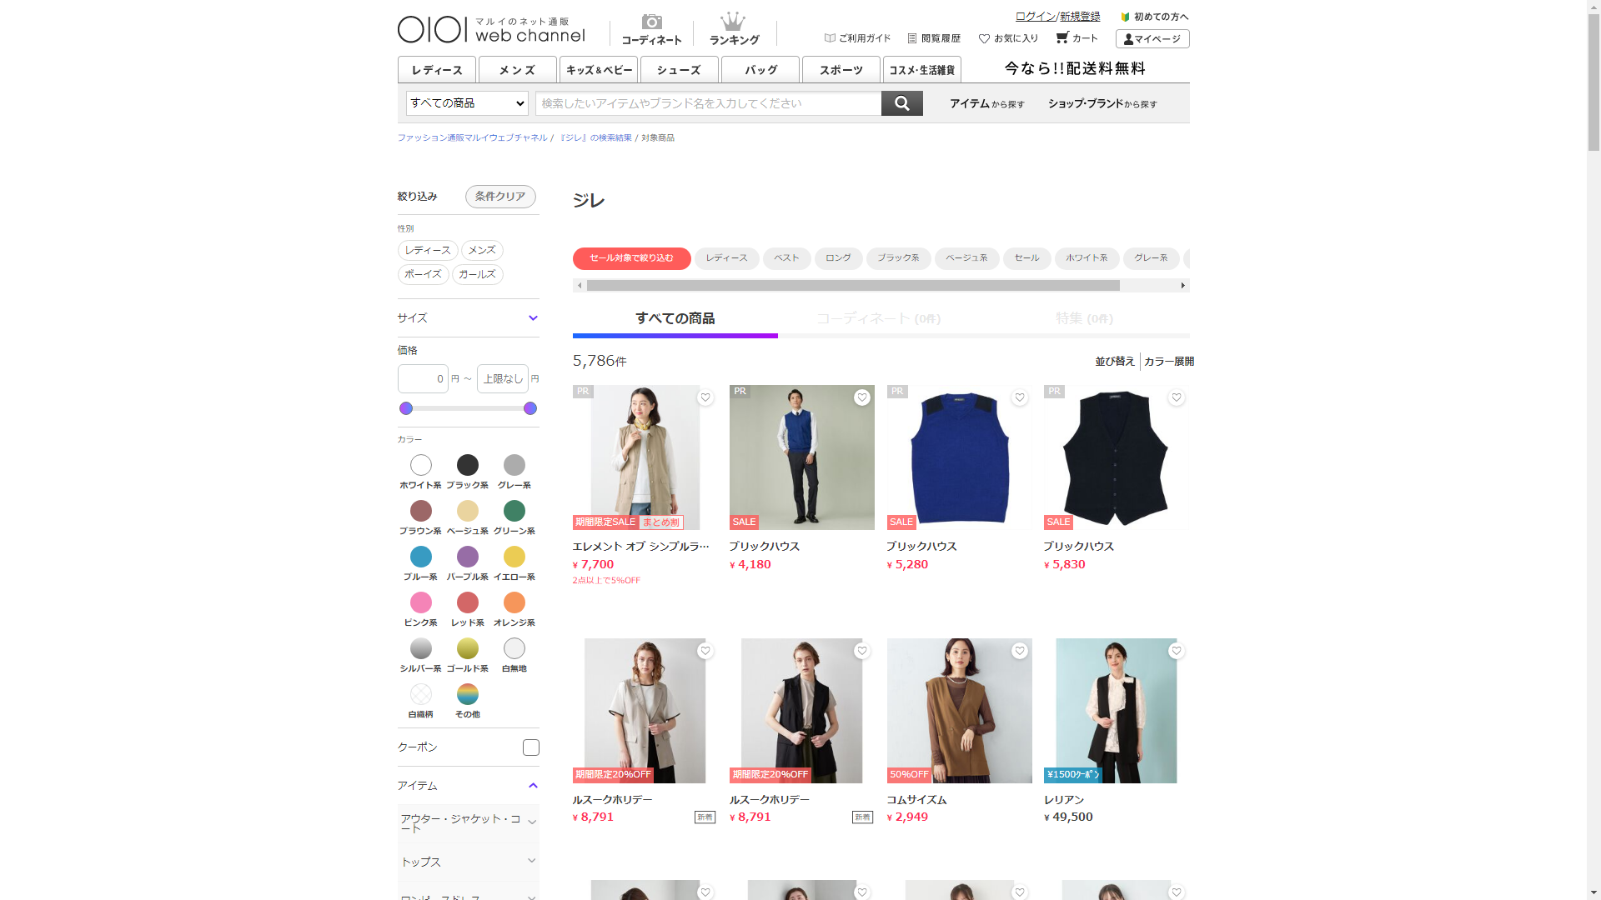Click the magnifying glass search button
The width and height of the screenshot is (1601, 900).
point(901,103)
